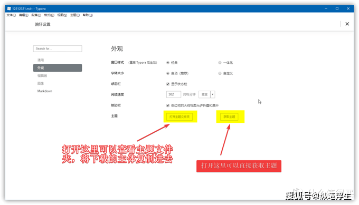Image resolution: width=359 pixels, height=205 pixels.
Task: Click the reading speed 382 field
Action: click(x=174, y=94)
